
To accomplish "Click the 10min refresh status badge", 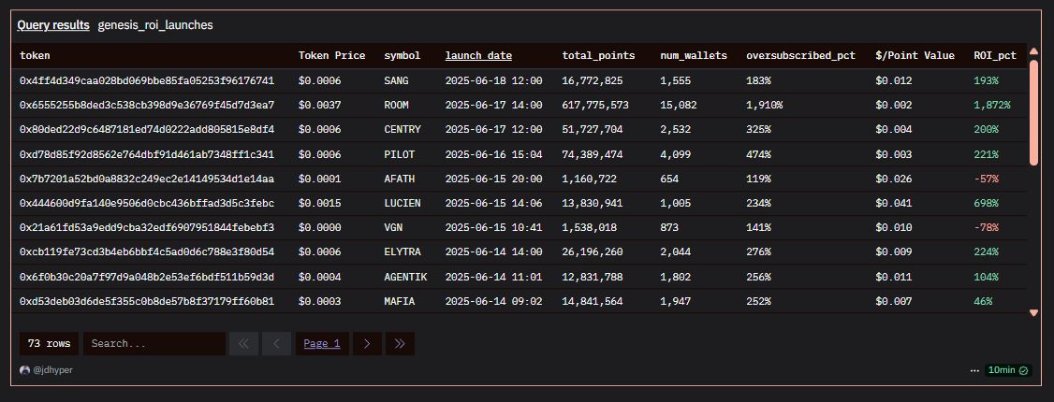I will click(x=1008, y=370).
